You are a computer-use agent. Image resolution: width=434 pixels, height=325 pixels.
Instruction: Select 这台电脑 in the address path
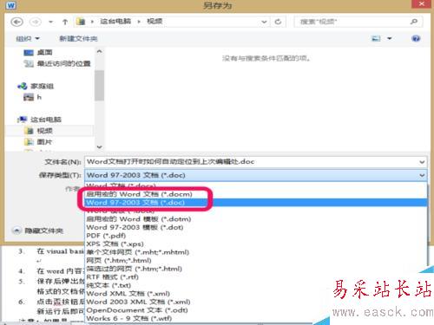point(115,21)
